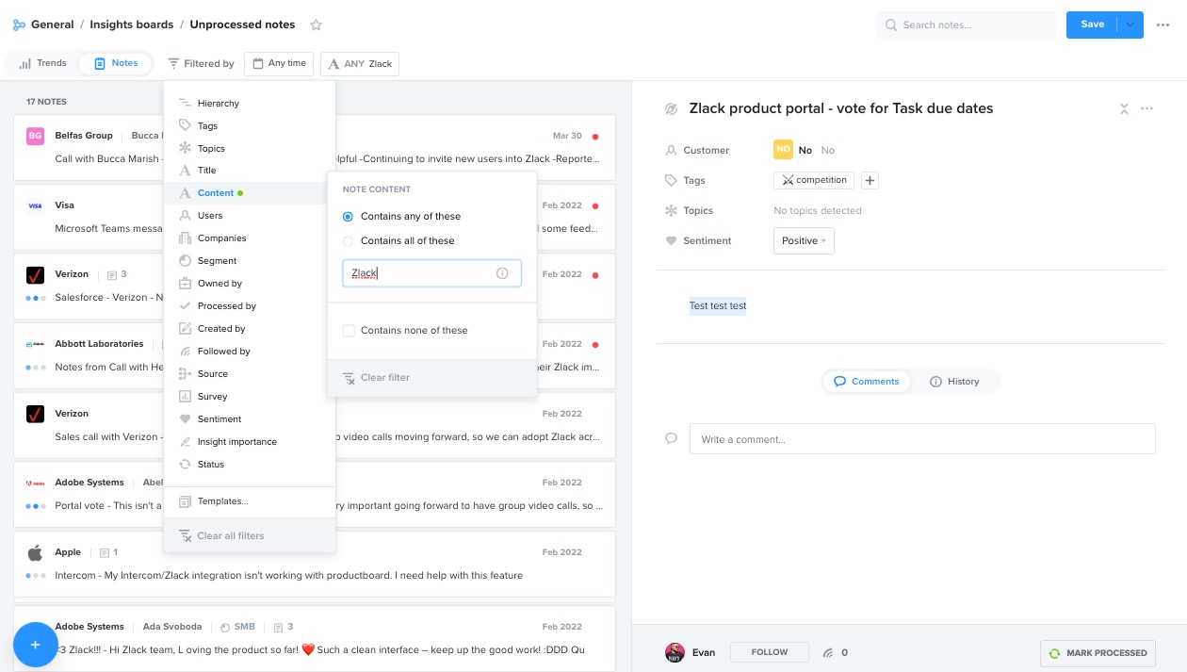
Task: Click the Visa company logo
Action: (x=35, y=205)
